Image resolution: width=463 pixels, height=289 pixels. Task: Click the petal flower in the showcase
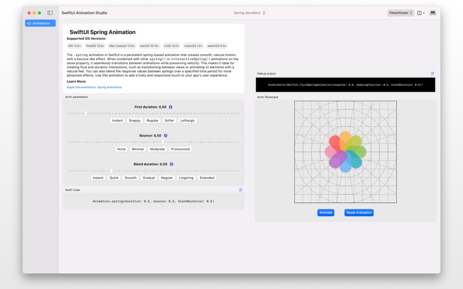pyautogui.click(x=345, y=152)
